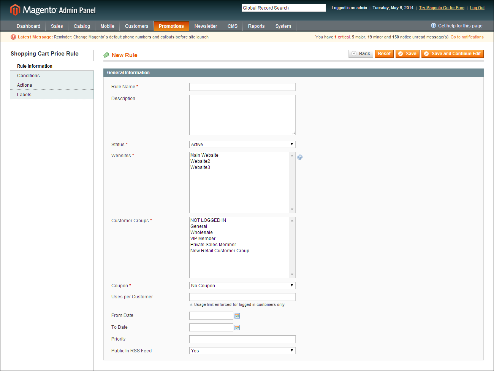The width and height of the screenshot is (494, 371).
Task: Open the Status dropdown
Action: [242, 145]
